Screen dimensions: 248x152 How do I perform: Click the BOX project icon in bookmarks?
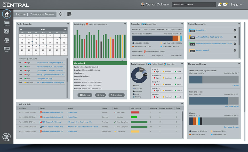point(192,44)
